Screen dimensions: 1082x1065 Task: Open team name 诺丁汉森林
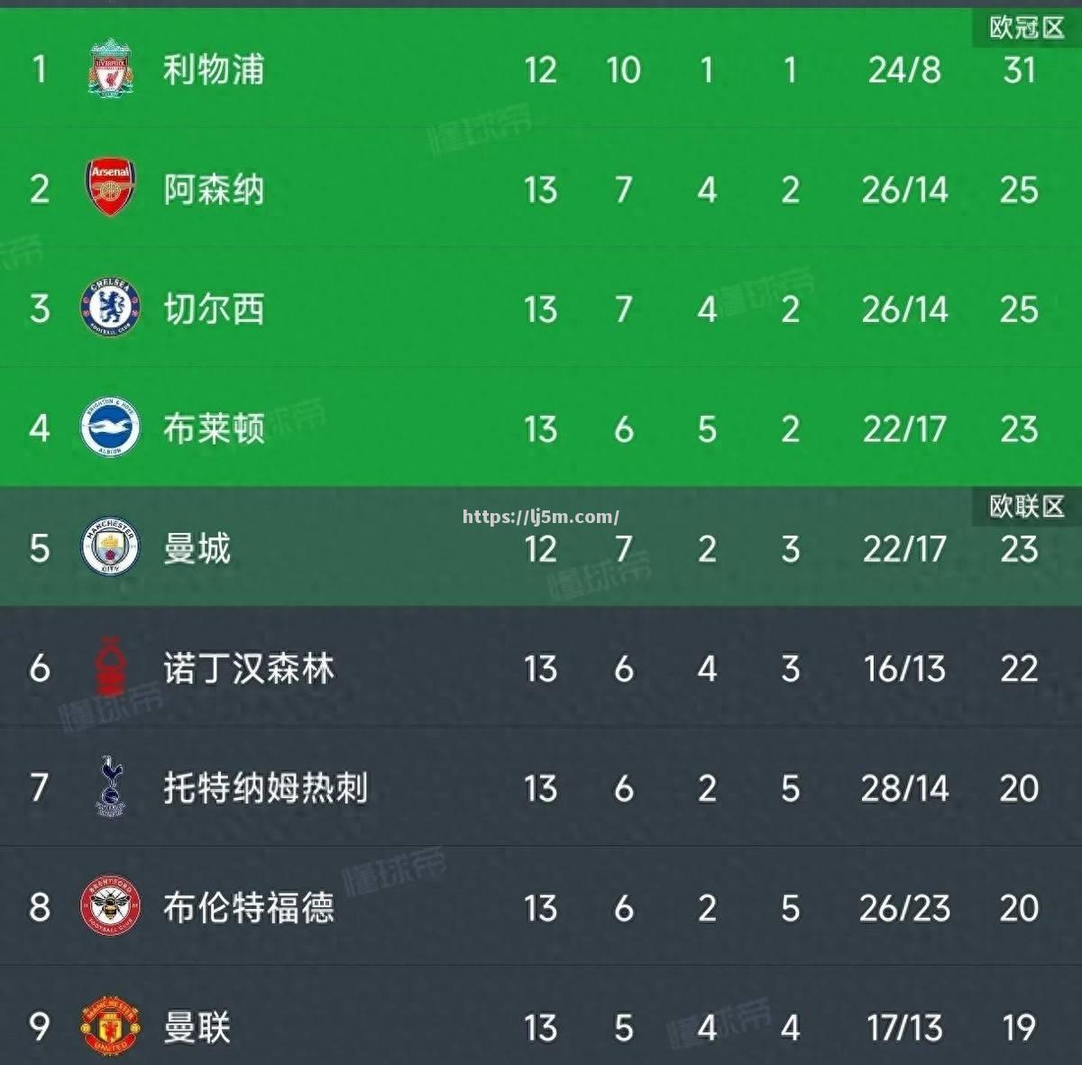(x=248, y=668)
